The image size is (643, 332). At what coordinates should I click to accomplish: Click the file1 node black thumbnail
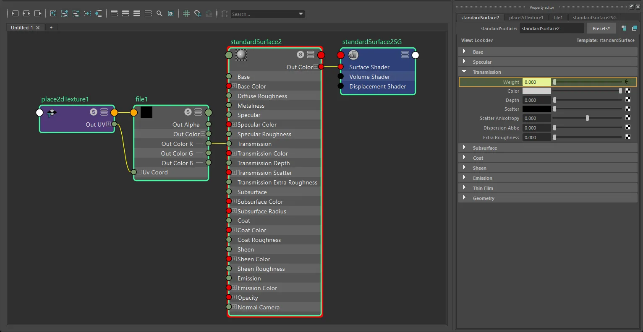pyautogui.click(x=146, y=112)
